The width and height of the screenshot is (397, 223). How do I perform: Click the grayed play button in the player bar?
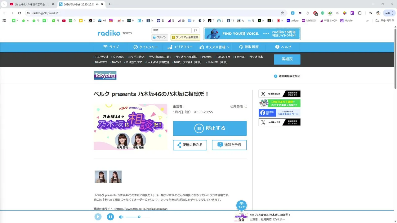98,217
